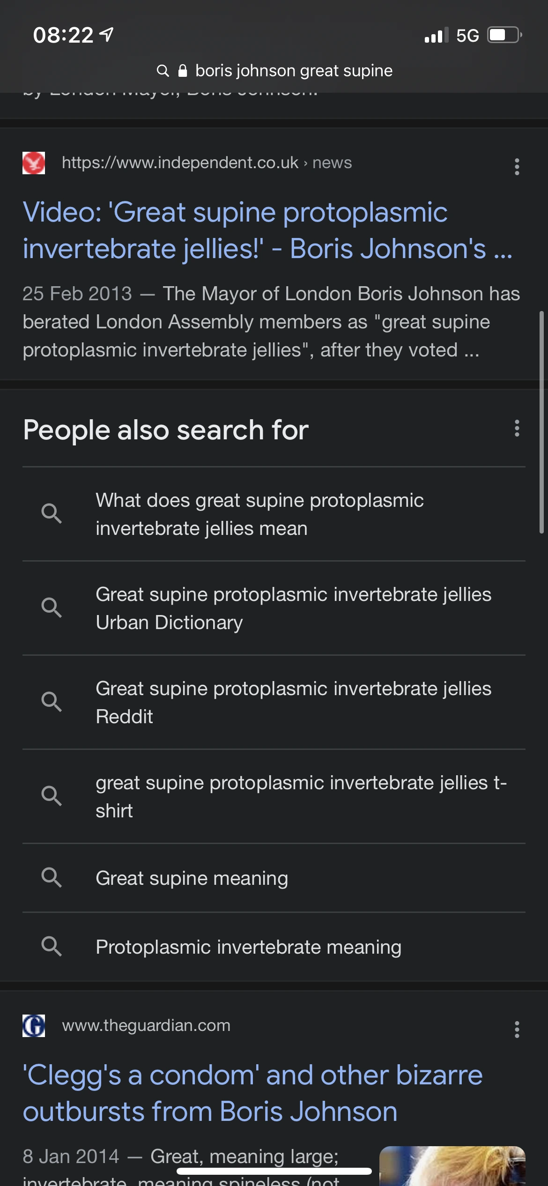Tap the search magnifier in address bar
The image size is (548, 1186).
coord(163,71)
